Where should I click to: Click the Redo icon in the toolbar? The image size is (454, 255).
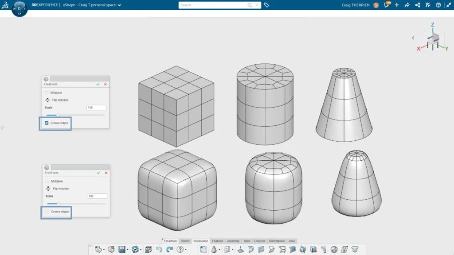(x=170, y=249)
